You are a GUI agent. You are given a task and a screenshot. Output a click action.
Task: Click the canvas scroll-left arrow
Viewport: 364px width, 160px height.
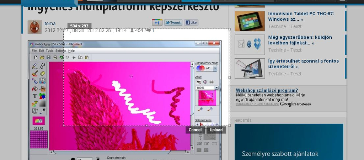tap(51, 152)
